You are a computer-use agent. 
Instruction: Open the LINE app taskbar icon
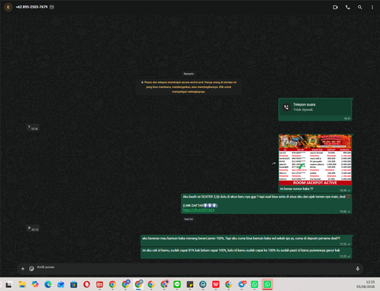click(x=177, y=284)
